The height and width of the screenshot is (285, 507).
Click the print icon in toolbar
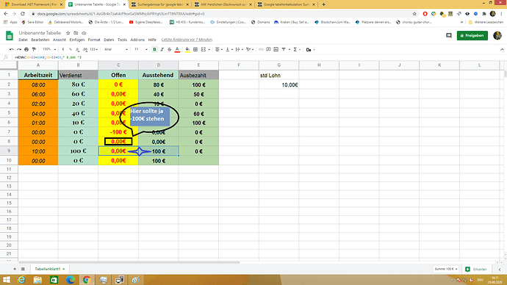coord(26,49)
